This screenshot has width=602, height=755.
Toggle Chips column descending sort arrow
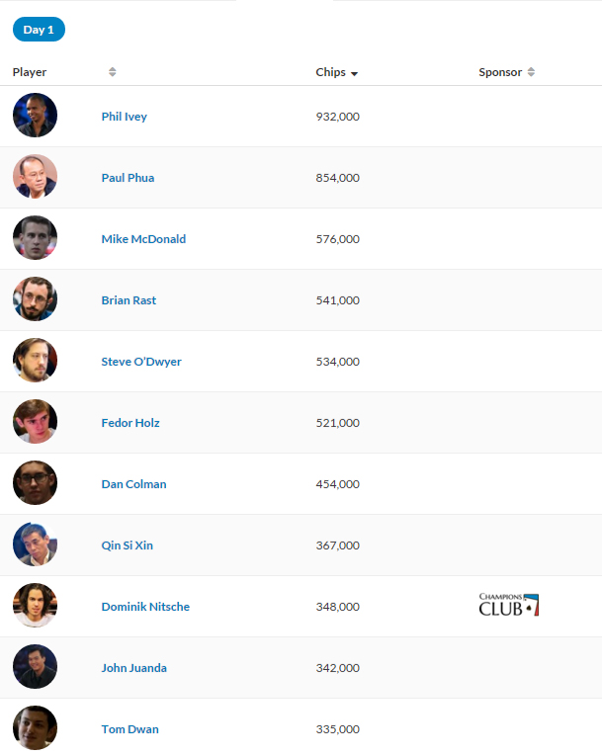(x=355, y=74)
